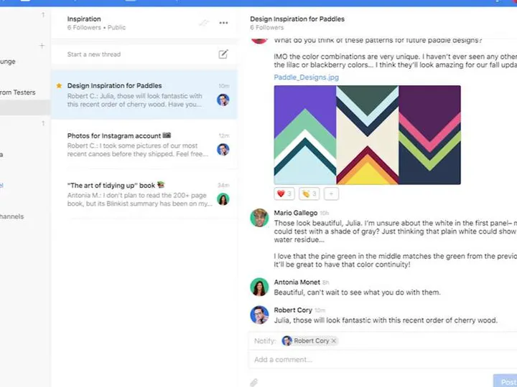
Task: Open the three-dot channel options menu
Action: tap(223, 23)
